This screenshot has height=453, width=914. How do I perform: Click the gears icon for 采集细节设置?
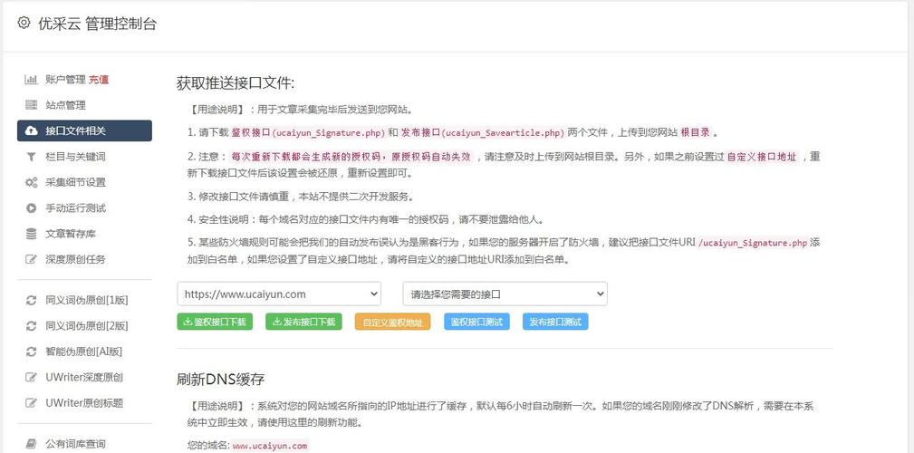31,182
